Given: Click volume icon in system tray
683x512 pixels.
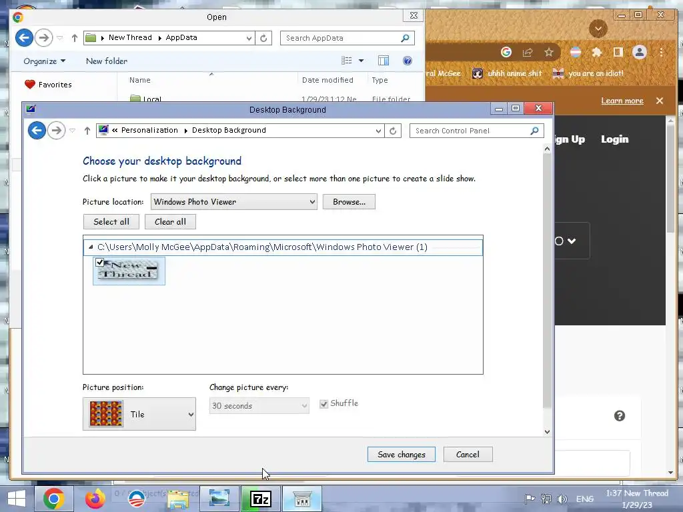Looking at the screenshot, I should click(x=562, y=499).
